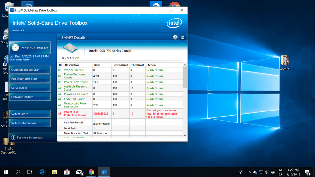Open the System Tuner section
This screenshot has height=177, width=315.
tap(30, 114)
